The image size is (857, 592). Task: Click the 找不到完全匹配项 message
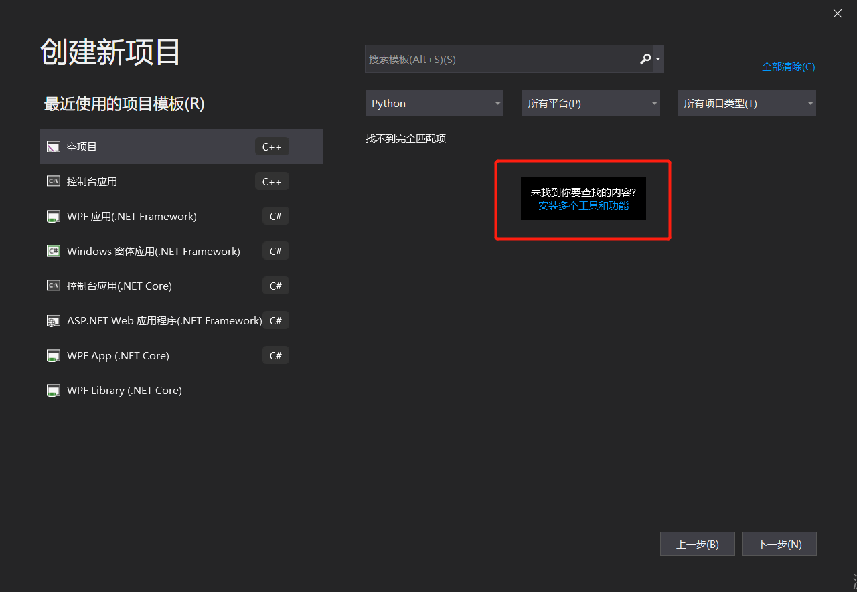pyautogui.click(x=406, y=138)
